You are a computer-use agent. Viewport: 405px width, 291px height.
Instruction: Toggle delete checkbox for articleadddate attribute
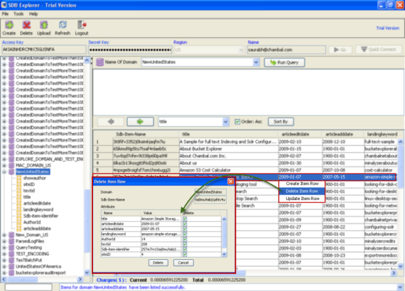tap(185, 229)
